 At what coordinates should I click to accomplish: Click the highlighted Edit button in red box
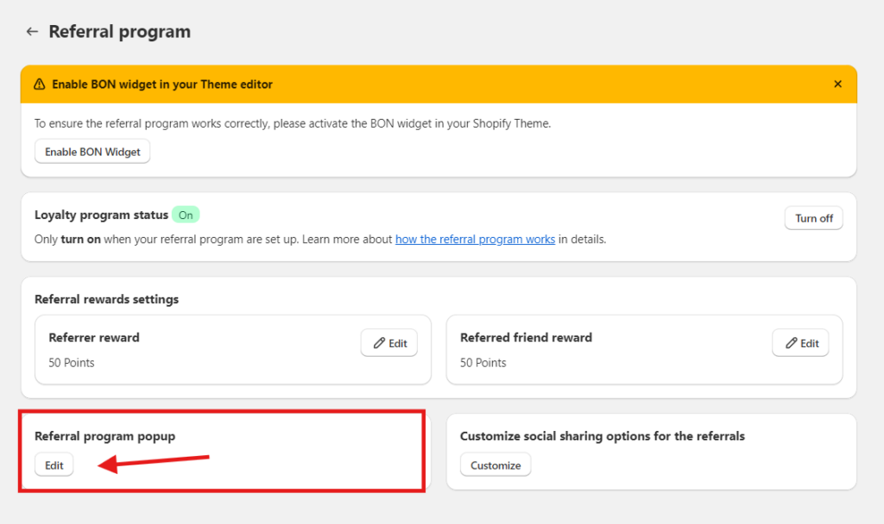[54, 465]
